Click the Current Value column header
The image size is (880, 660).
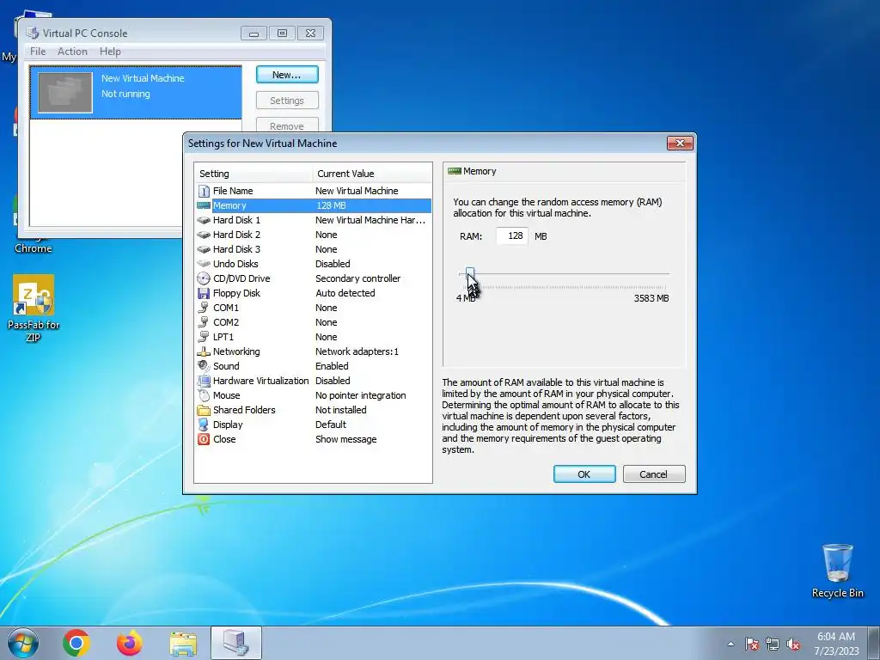tap(372, 174)
